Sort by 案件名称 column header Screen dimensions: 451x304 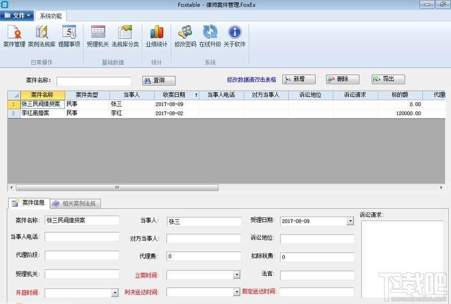(x=43, y=95)
